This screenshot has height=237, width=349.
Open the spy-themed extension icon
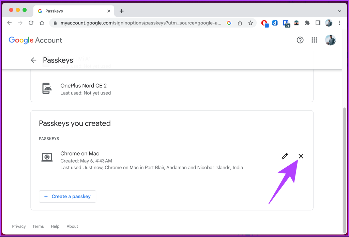(x=296, y=23)
